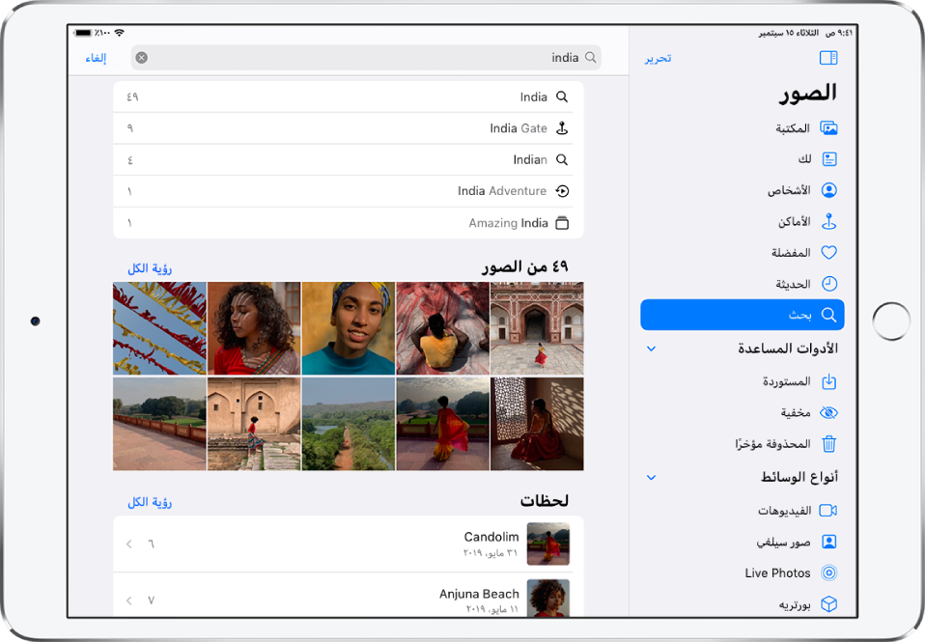Select the People (الأشخاص) album icon

coord(828,190)
